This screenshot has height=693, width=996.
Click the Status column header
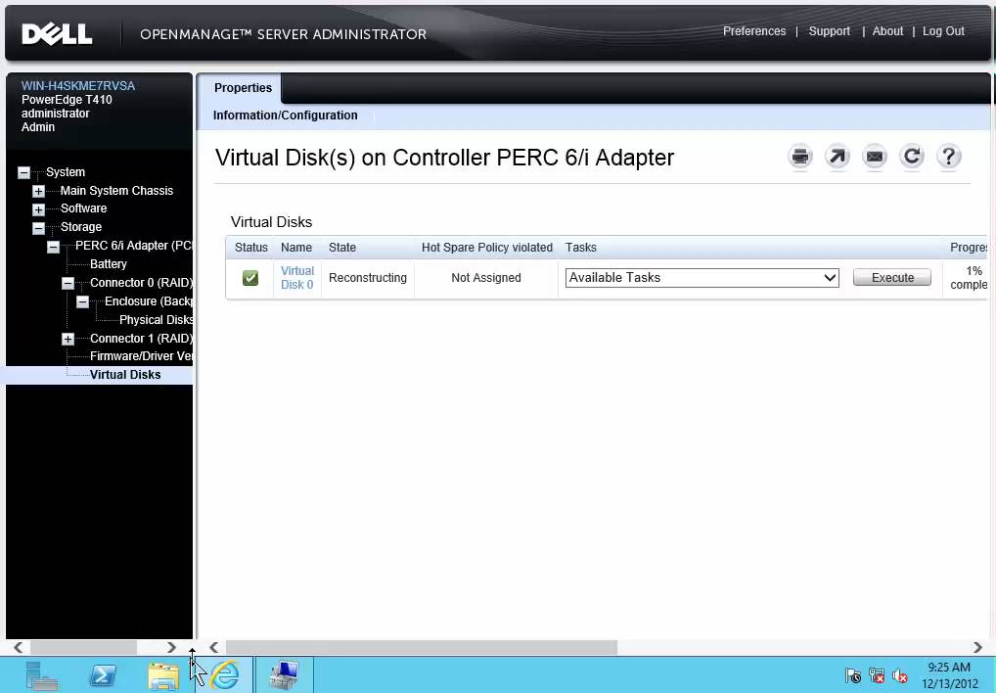click(x=250, y=248)
